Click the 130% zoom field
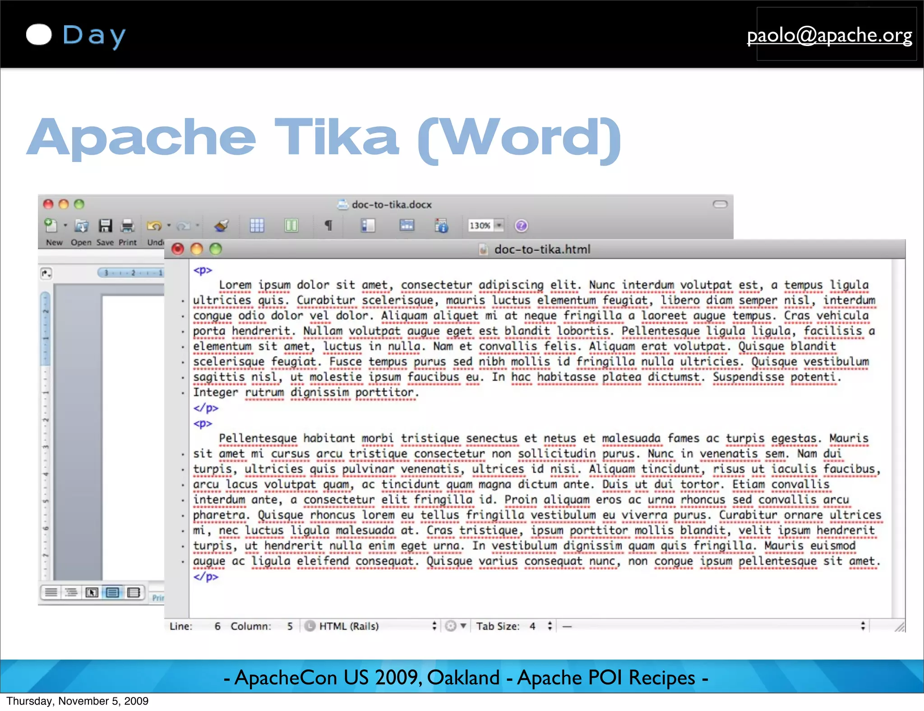The width and height of the screenshot is (924, 711). click(x=480, y=225)
